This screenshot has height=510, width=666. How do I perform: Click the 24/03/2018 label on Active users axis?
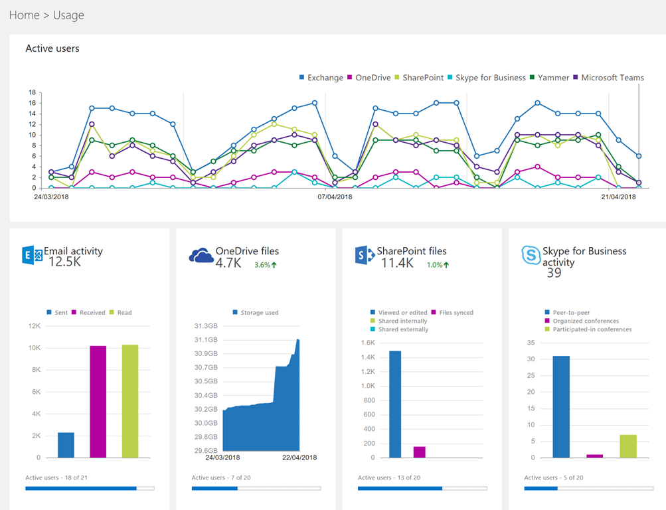(x=51, y=197)
